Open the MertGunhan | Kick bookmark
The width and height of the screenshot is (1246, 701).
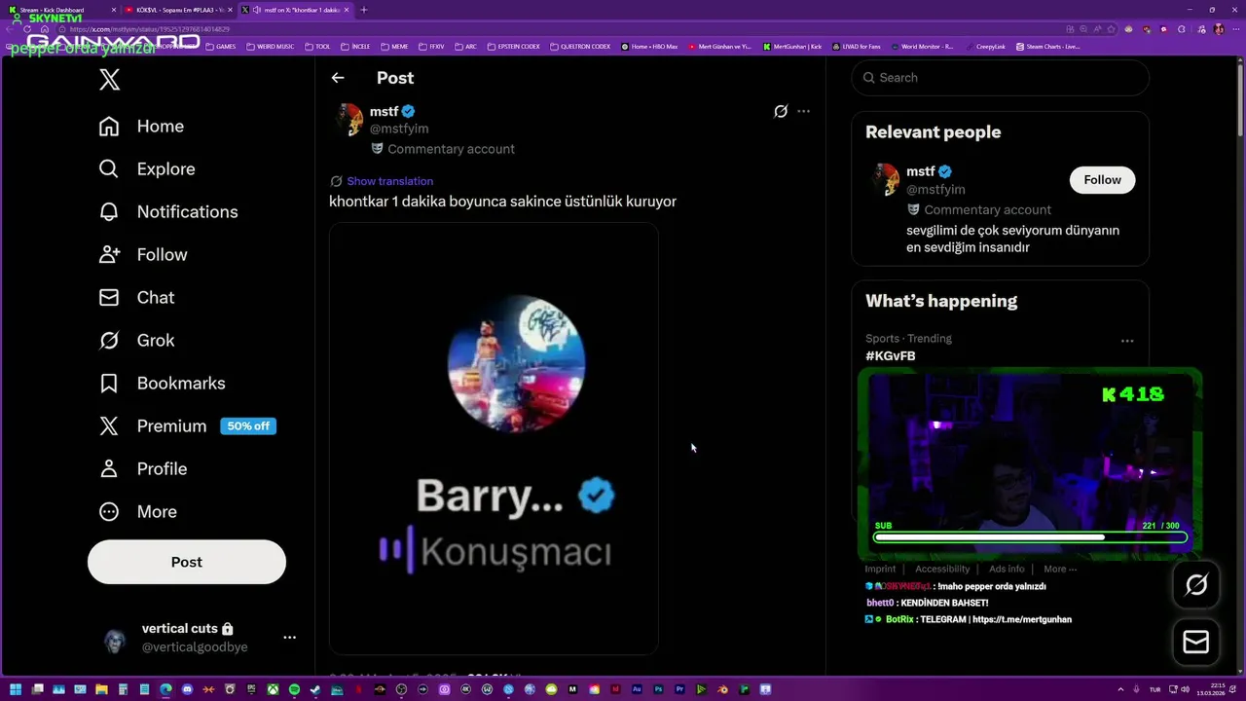click(x=792, y=47)
